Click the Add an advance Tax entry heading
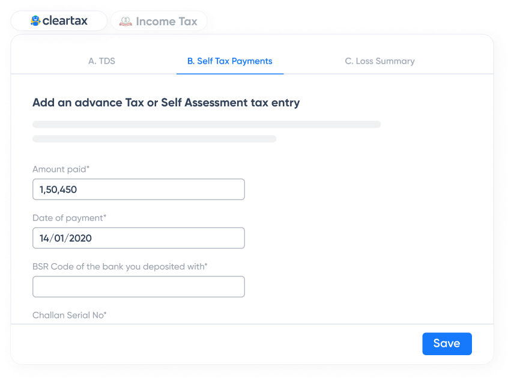Viewport: 511px width, 381px height. (166, 102)
